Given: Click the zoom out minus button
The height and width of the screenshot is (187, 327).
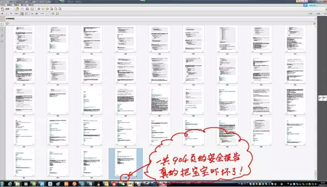Looking at the screenshot, I should [32, 13].
